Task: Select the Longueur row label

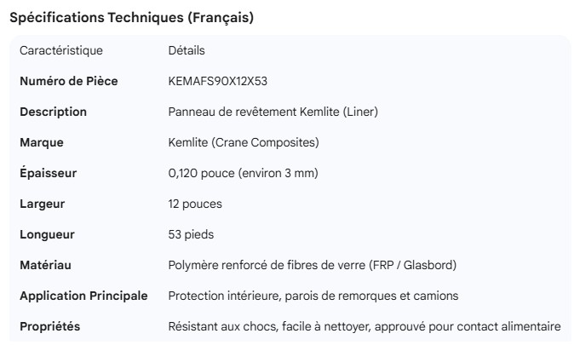Action: coord(48,235)
